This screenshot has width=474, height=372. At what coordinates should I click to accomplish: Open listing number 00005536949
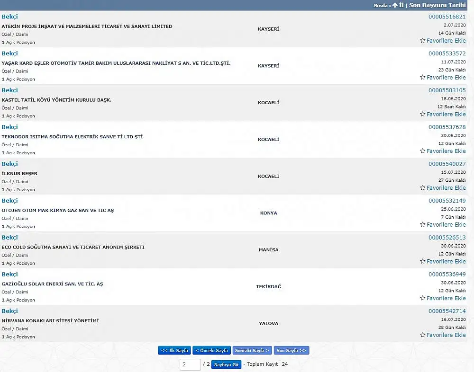[447, 275]
